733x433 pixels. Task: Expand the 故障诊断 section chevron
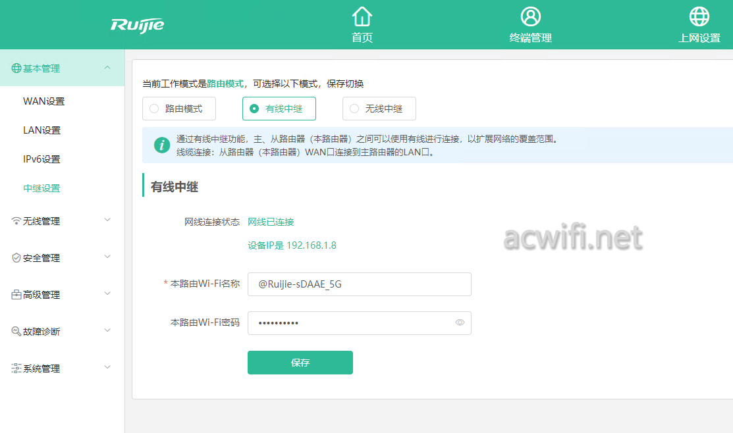point(107,330)
